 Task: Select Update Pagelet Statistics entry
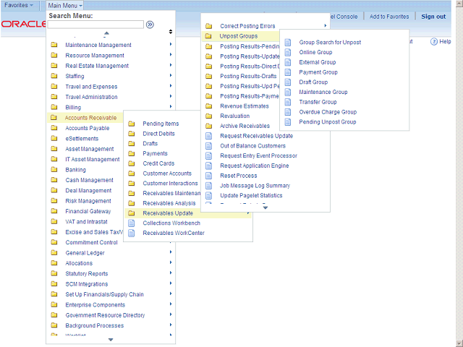(251, 196)
